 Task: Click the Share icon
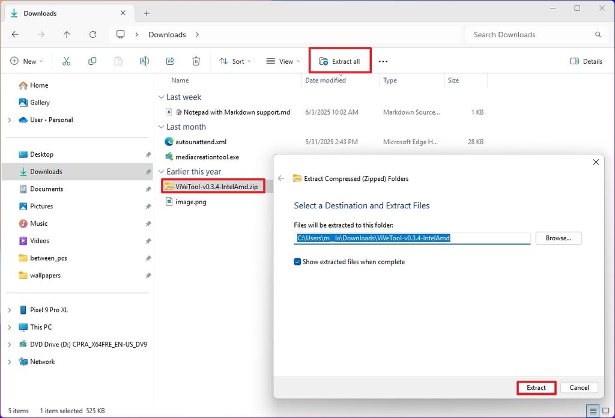[x=170, y=61]
